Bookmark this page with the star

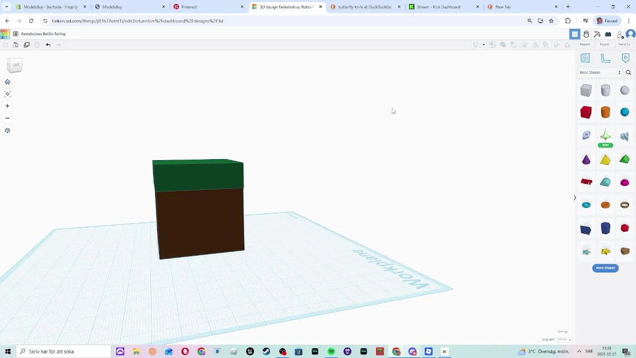pyautogui.click(x=551, y=21)
